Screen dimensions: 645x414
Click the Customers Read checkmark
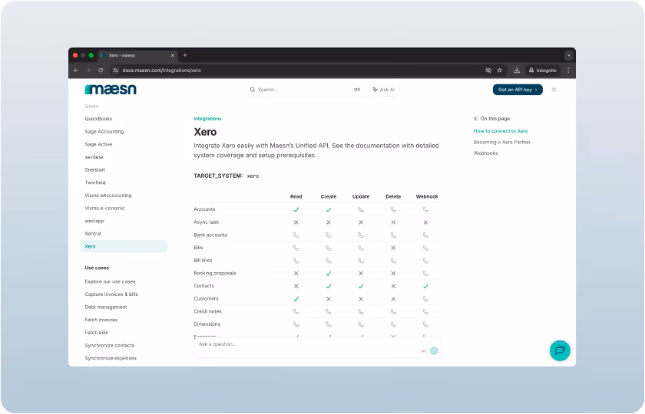click(x=296, y=298)
